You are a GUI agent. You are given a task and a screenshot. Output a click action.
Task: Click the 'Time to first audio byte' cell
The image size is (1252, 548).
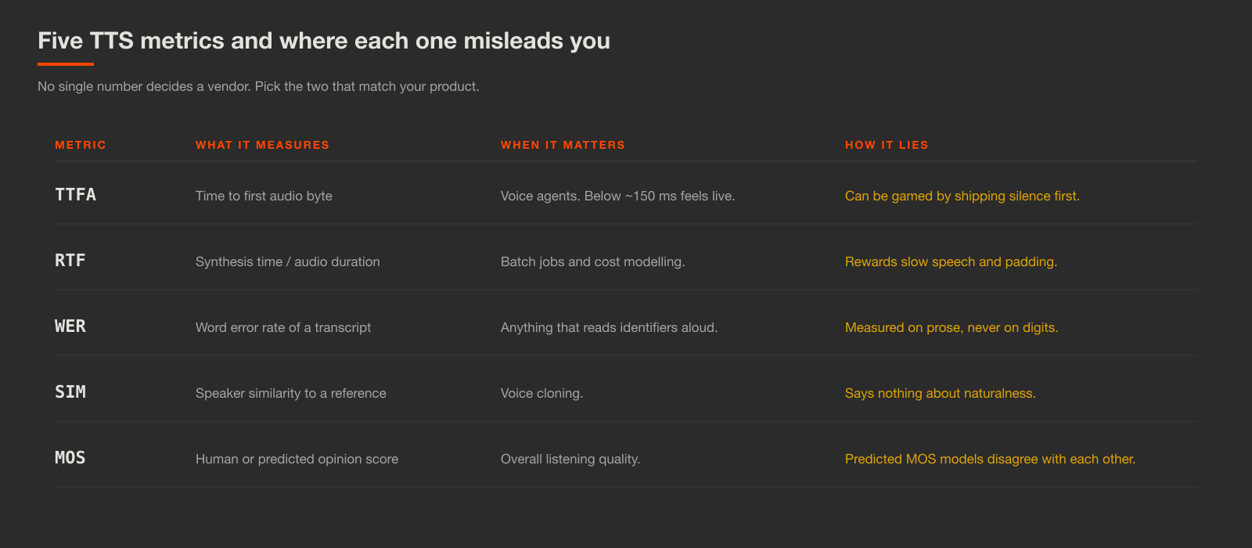coord(264,196)
